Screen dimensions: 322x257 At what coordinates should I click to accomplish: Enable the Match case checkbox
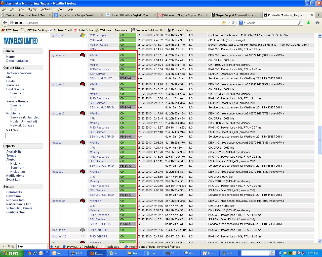(102, 247)
